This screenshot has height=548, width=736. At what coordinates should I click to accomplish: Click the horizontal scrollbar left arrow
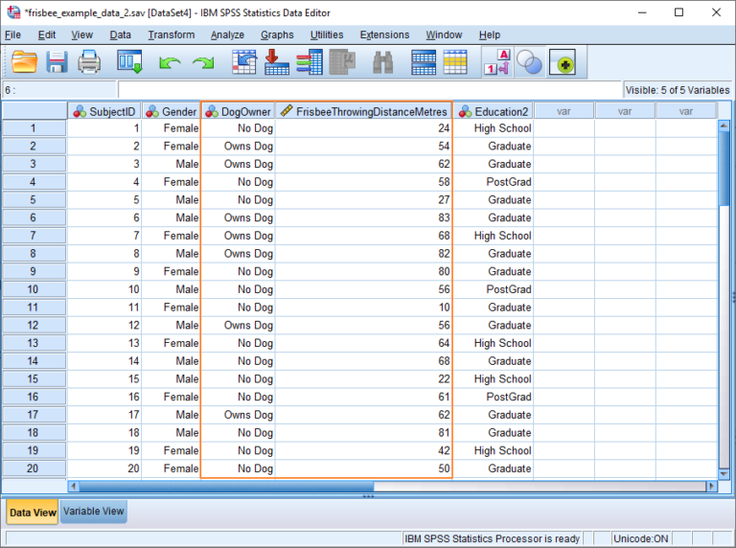(x=73, y=486)
